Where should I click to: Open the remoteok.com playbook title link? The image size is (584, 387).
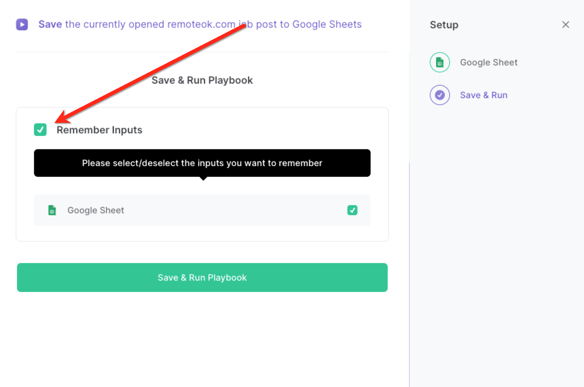click(x=200, y=24)
